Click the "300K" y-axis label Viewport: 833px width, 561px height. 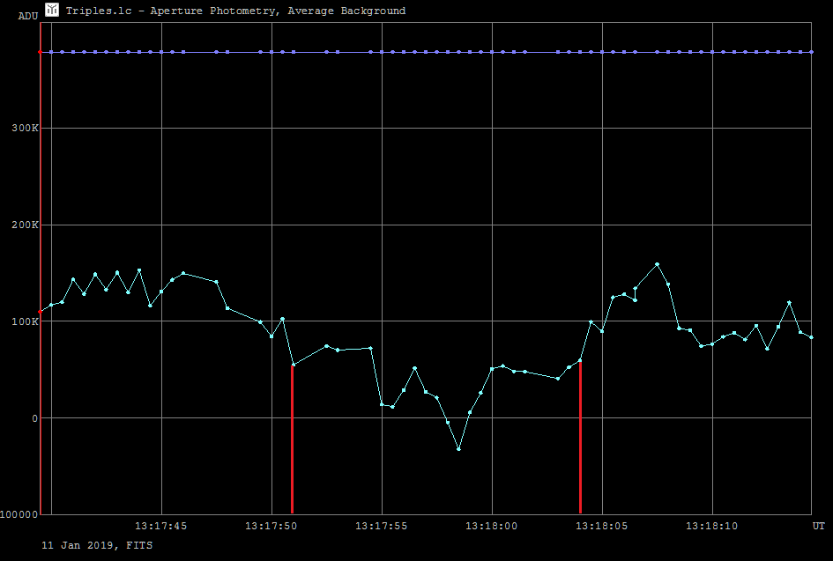coord(25,128)
